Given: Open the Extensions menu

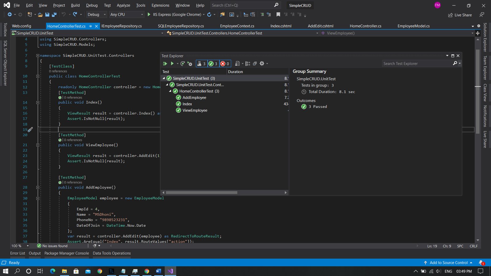Looking at the screenshot, I should (x=160, y=5).
